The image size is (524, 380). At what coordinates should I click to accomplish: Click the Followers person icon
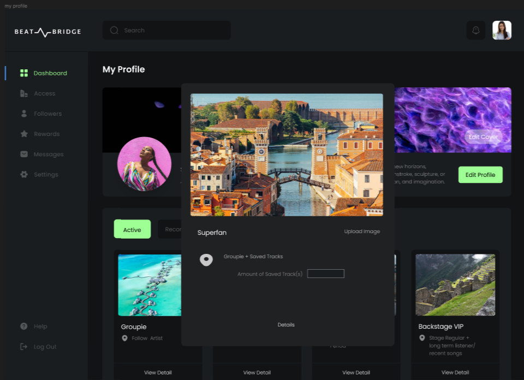[x=23, y=114]
